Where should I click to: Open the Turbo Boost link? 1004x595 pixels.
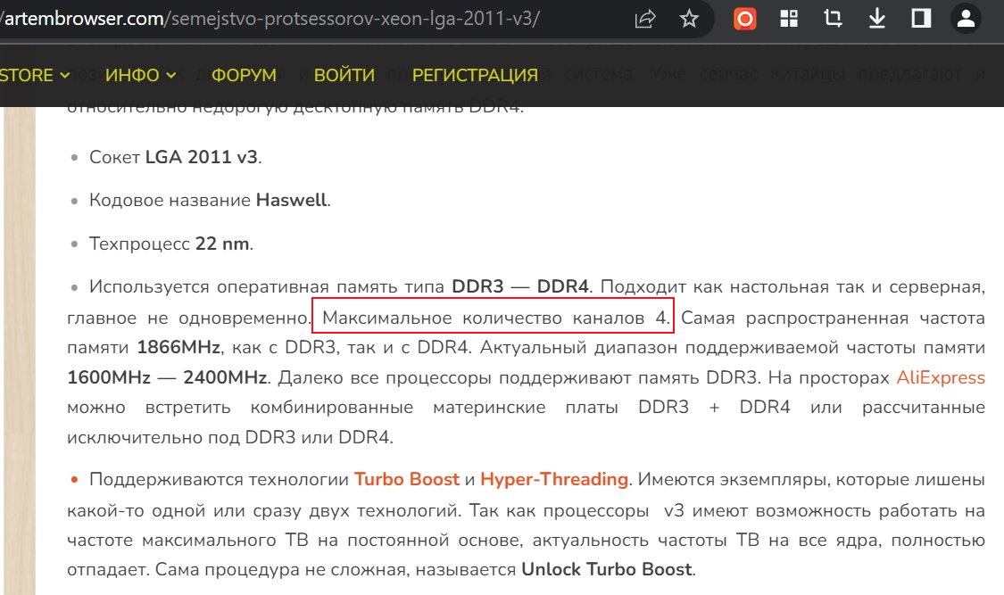coord(407,479)
